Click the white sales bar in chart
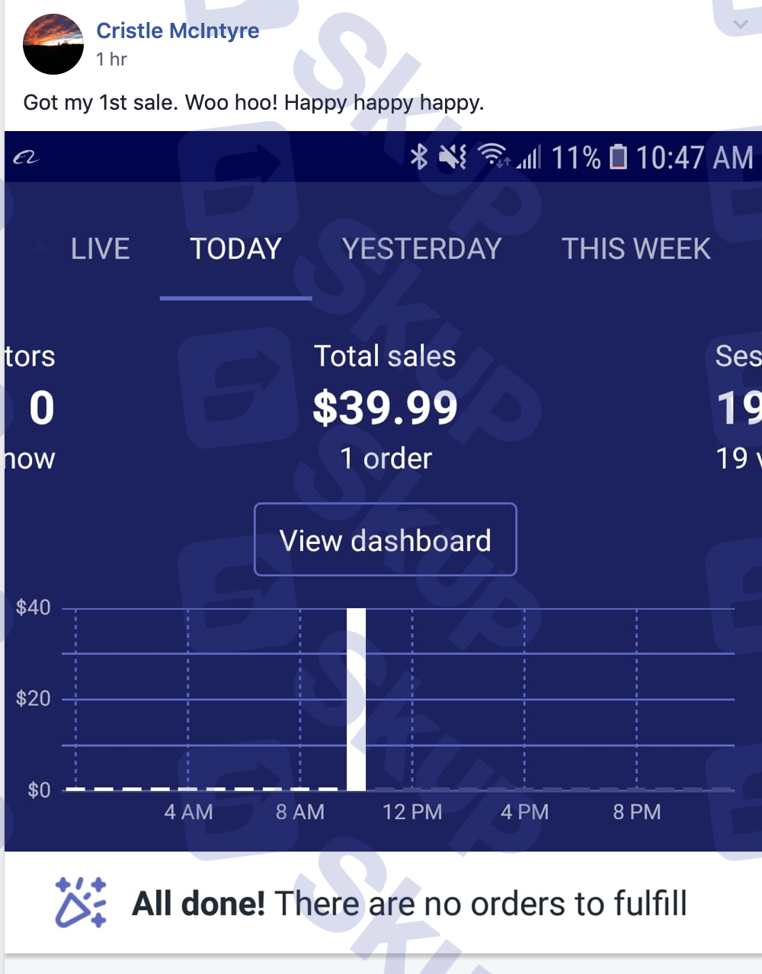This screenshot has height=974, width=762. [356, 699]
